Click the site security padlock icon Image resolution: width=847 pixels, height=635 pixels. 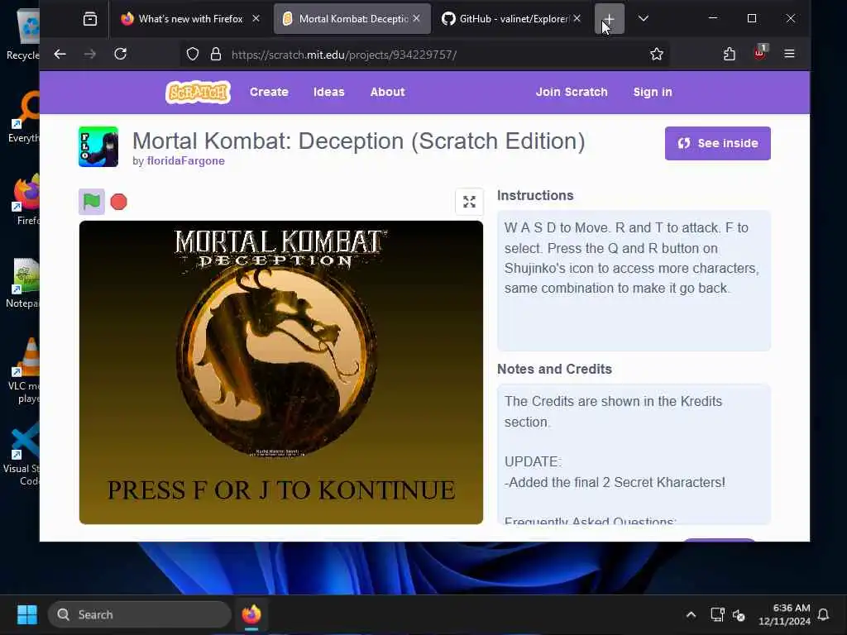click(216, 54)
